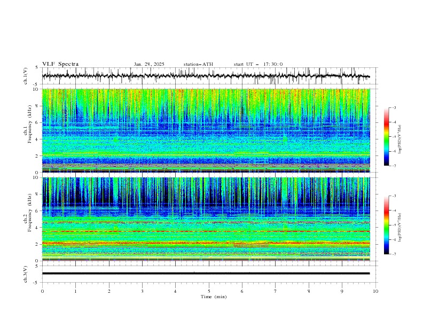Click the ch.1 "Frequency (kHz)" axis label
Viewport: 423px width, 327px height.
point(30,124)
